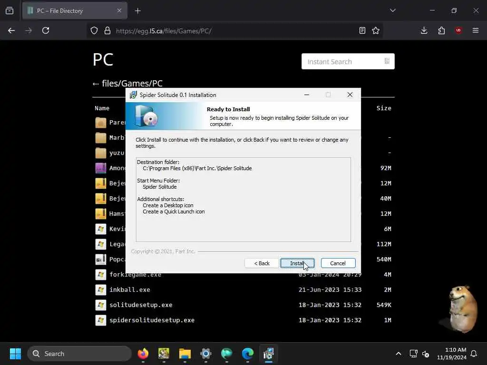487x365 pixels.
Task: Open the Parent directory folder icon
Action: [x=101, y=123]
